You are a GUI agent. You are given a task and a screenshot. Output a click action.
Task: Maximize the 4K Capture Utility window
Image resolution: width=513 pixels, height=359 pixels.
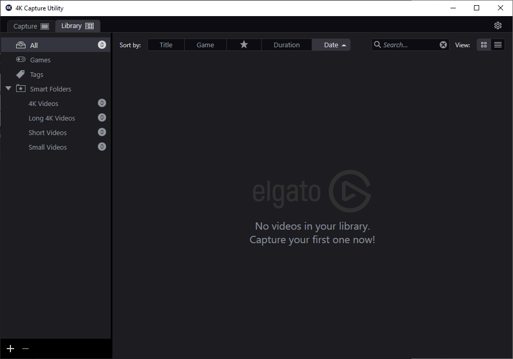tap(477, 8)
